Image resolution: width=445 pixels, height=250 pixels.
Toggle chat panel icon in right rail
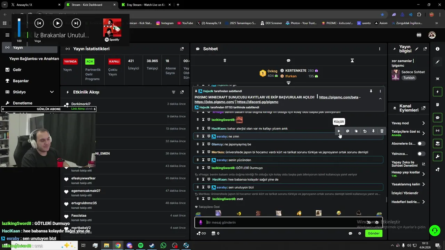tap(437, 118)
